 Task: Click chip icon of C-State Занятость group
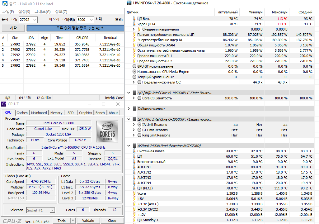134,93
